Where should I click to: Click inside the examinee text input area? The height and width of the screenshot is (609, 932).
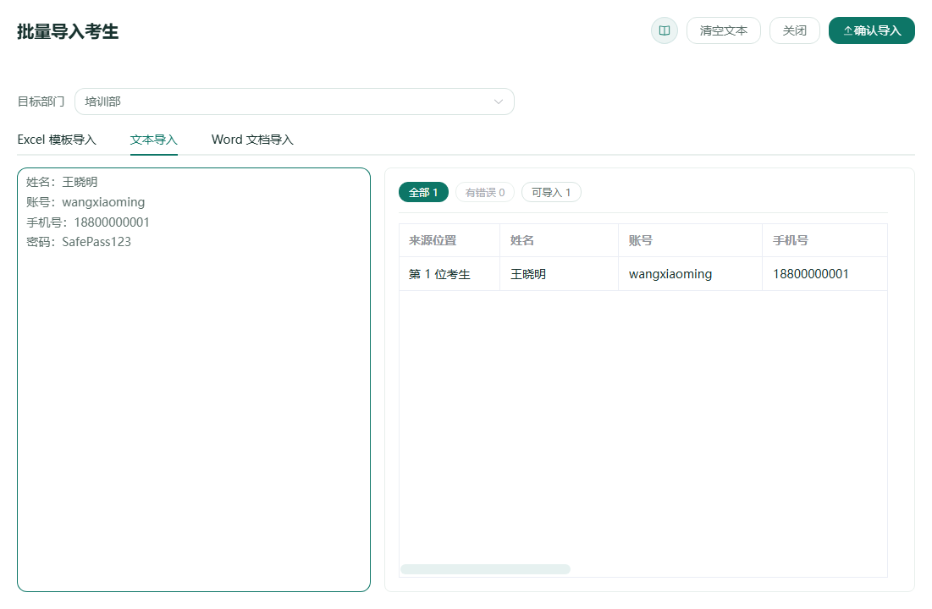click(x=194, y=380)
